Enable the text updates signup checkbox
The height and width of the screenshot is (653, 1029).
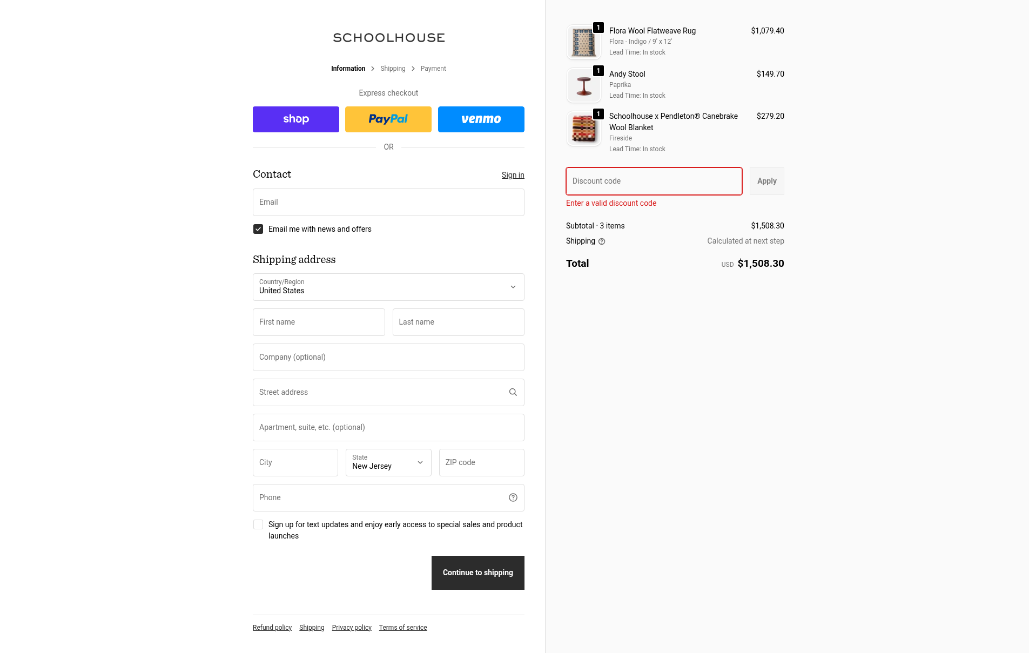point(258,524)
